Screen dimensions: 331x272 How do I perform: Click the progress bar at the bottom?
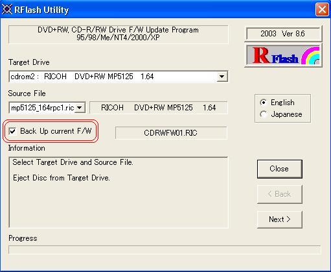pyautogui.click(x=165, y=250)
